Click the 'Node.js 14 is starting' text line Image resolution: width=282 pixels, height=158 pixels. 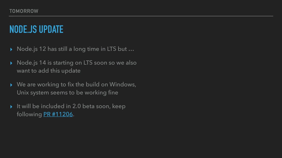coord(77,63)
